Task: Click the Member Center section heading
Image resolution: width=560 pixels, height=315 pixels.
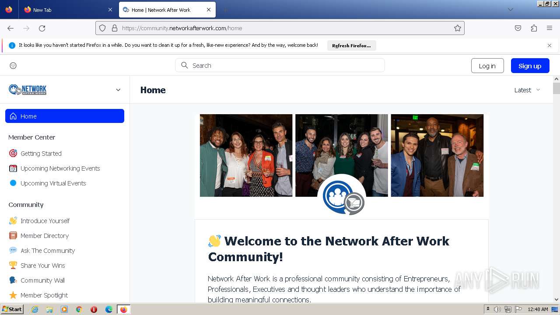Action: tap(32, 137)
